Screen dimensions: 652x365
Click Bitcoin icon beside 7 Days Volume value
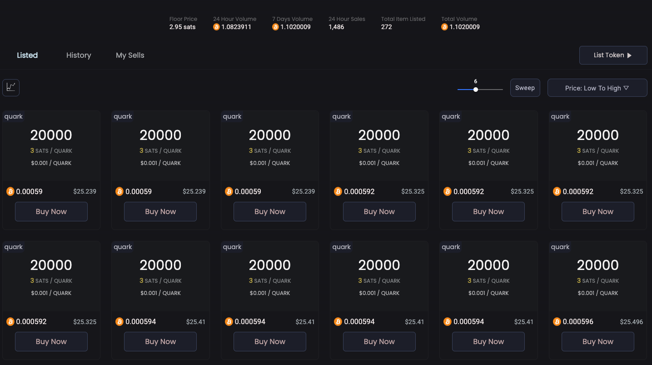[275, 27]
